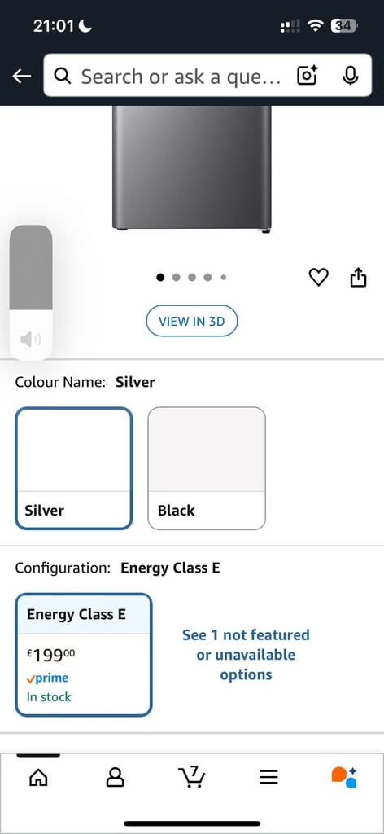This screenshot has width=384, height=834.
Task: Add the product to wish list with the heart icon
Action: [x=319, y=277]
